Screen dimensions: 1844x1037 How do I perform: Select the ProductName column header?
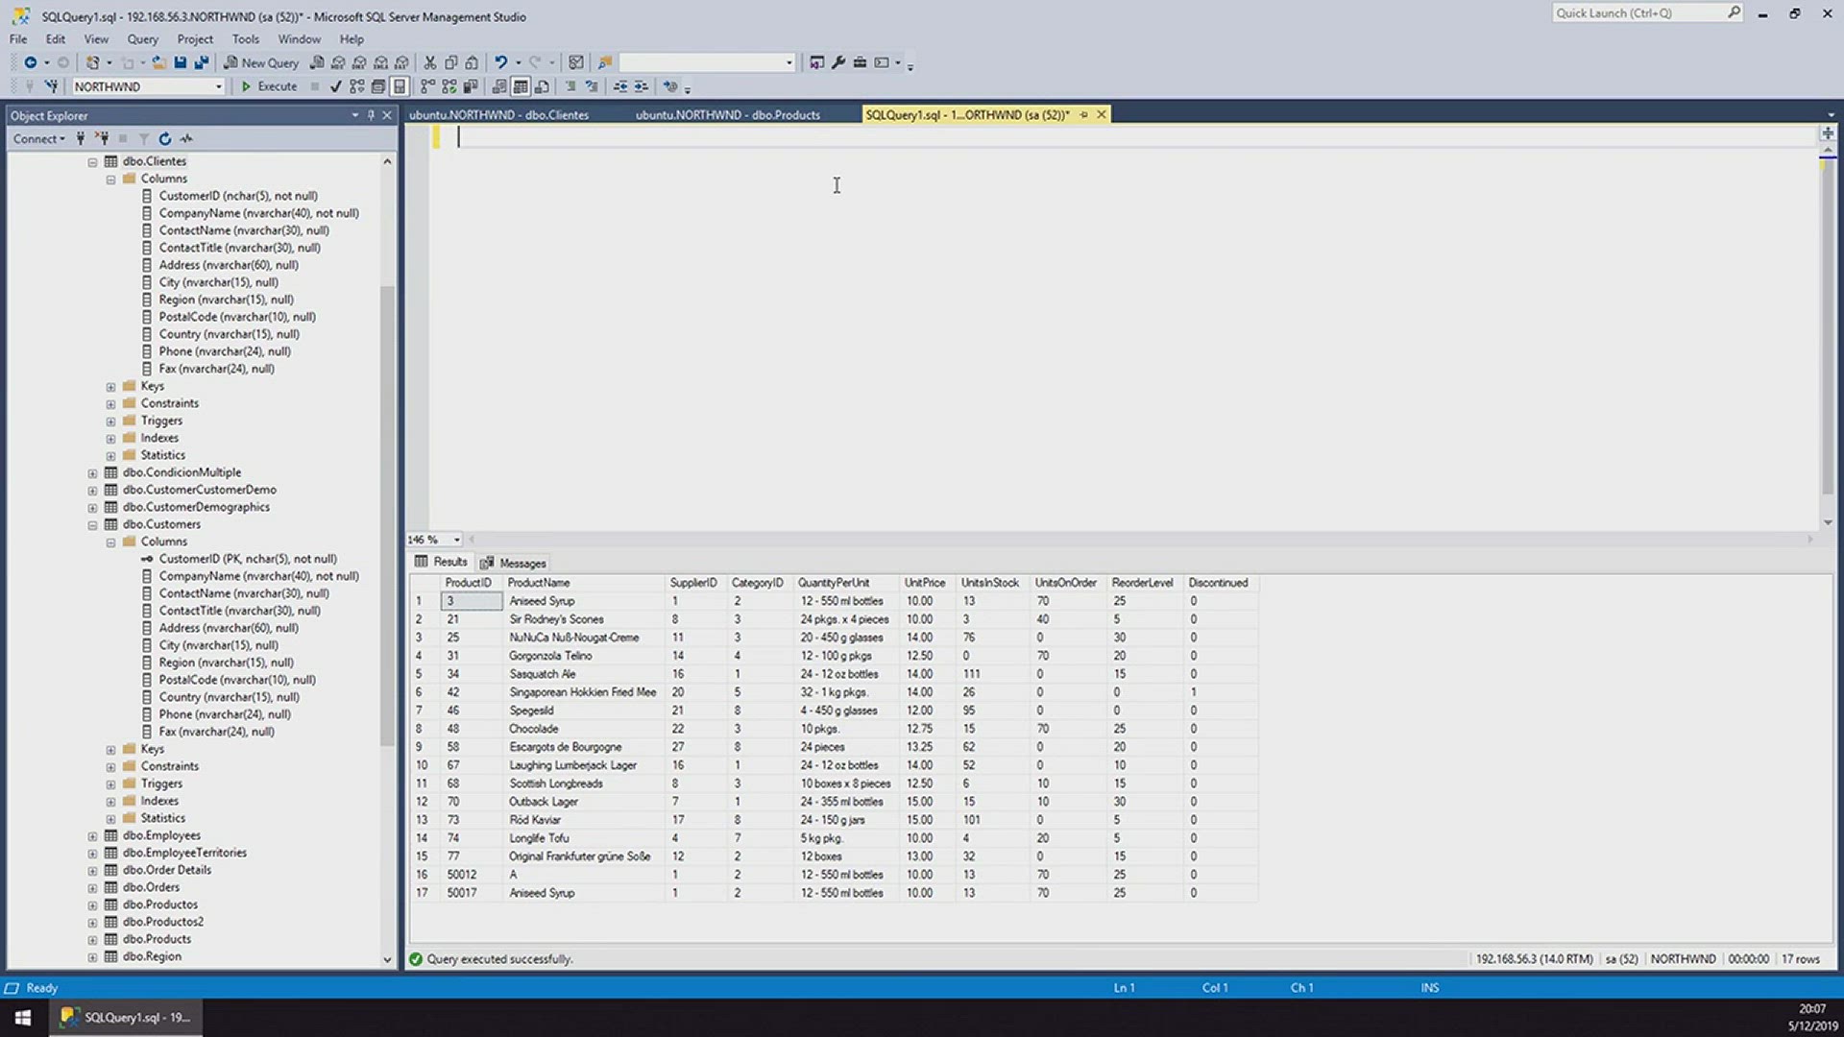click(x=583, y=583)
